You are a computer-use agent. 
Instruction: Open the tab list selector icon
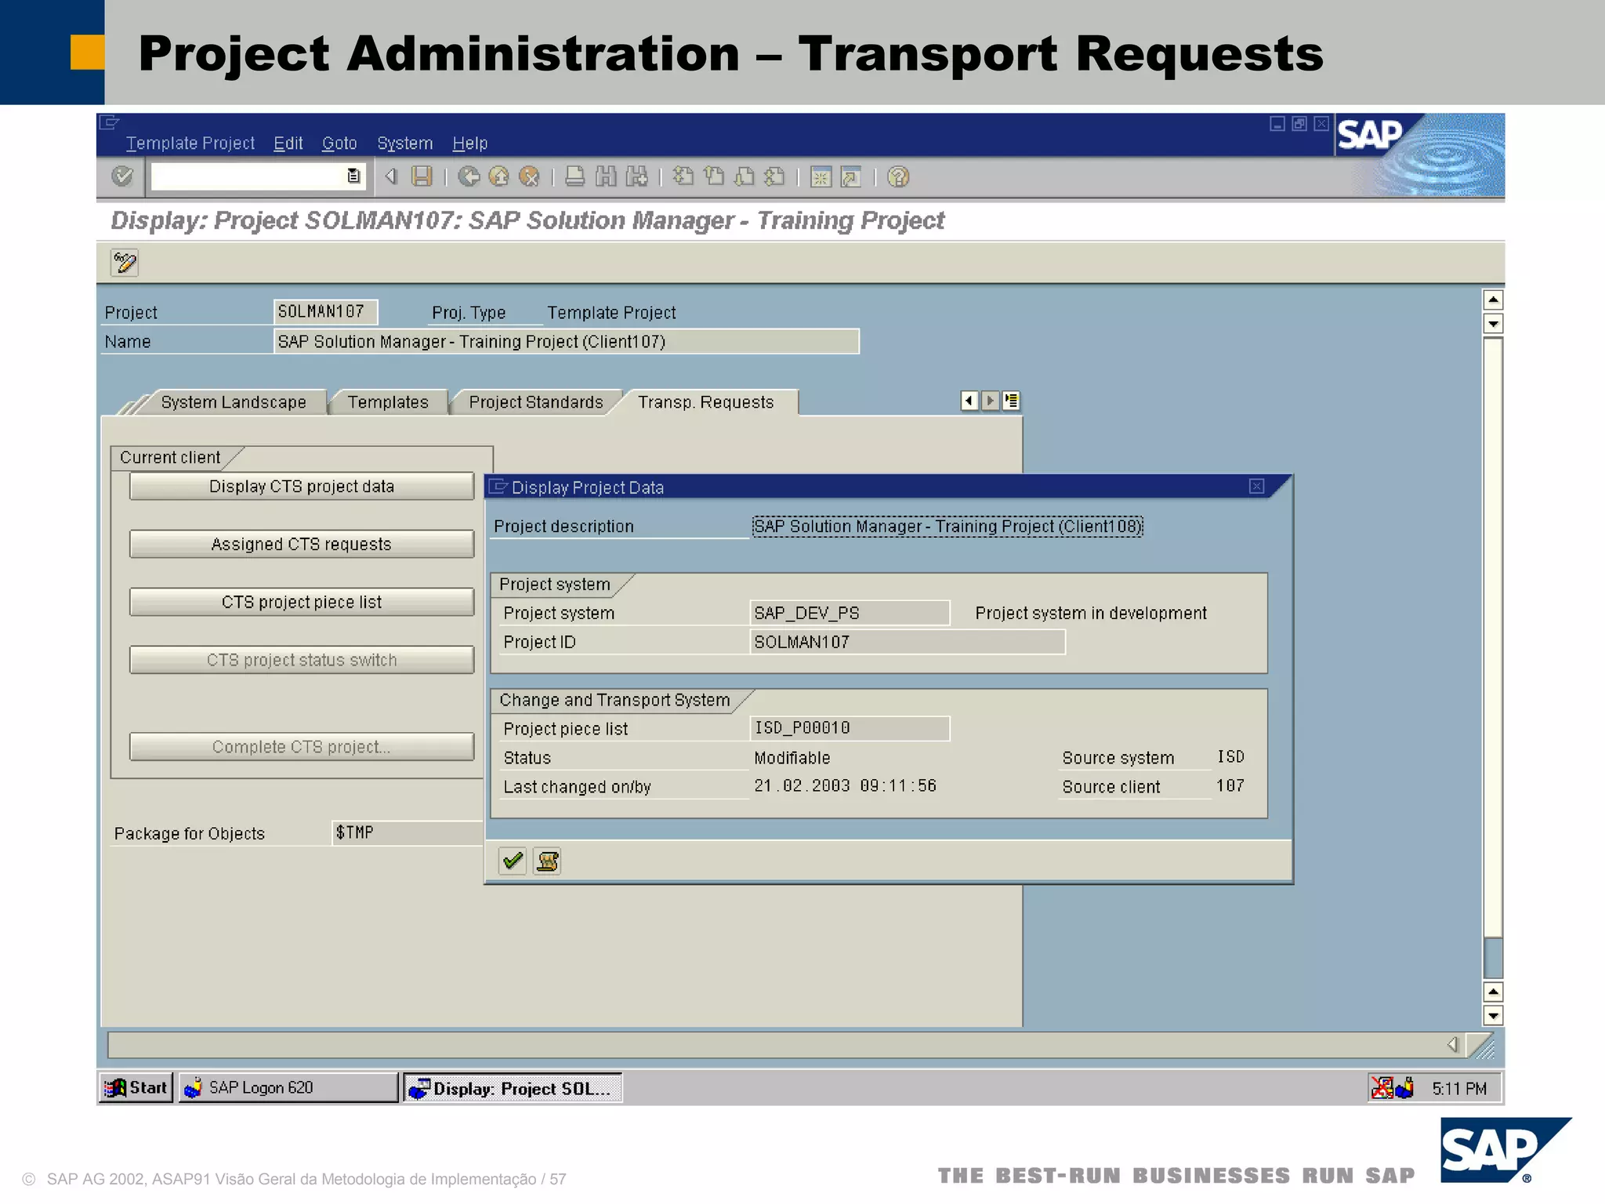(1011, 401)
